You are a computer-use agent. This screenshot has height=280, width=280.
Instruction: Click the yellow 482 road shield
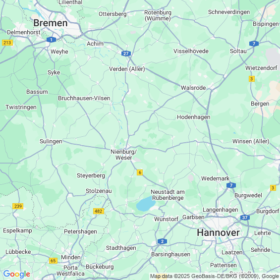(x=99, y=211)
